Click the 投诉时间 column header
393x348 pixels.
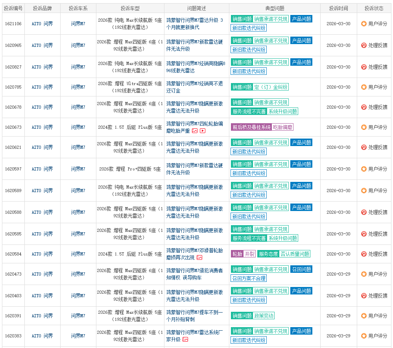(x=338, y=8)
